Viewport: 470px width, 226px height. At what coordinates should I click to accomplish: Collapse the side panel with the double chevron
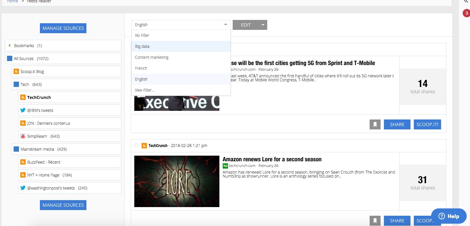click(466, 2)
